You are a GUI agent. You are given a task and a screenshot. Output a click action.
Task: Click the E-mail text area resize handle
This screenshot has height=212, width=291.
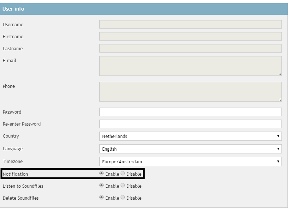280,74
